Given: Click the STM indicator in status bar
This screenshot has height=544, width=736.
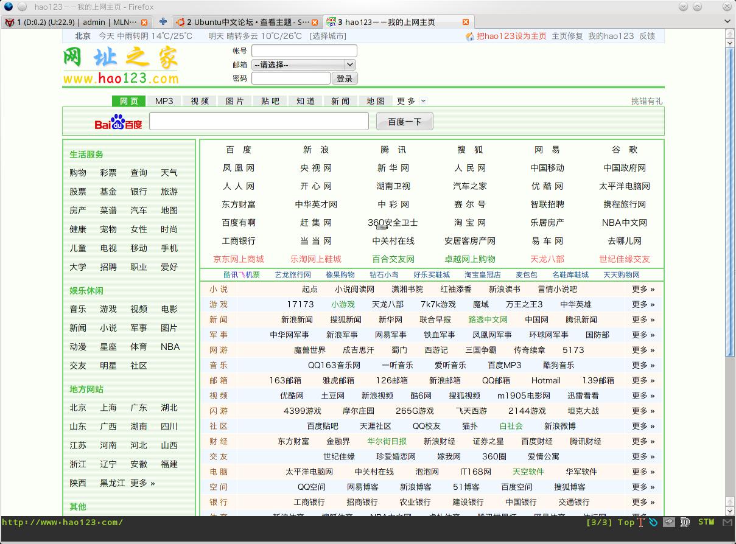Looking at the screenshot, I should pos(706,522).
